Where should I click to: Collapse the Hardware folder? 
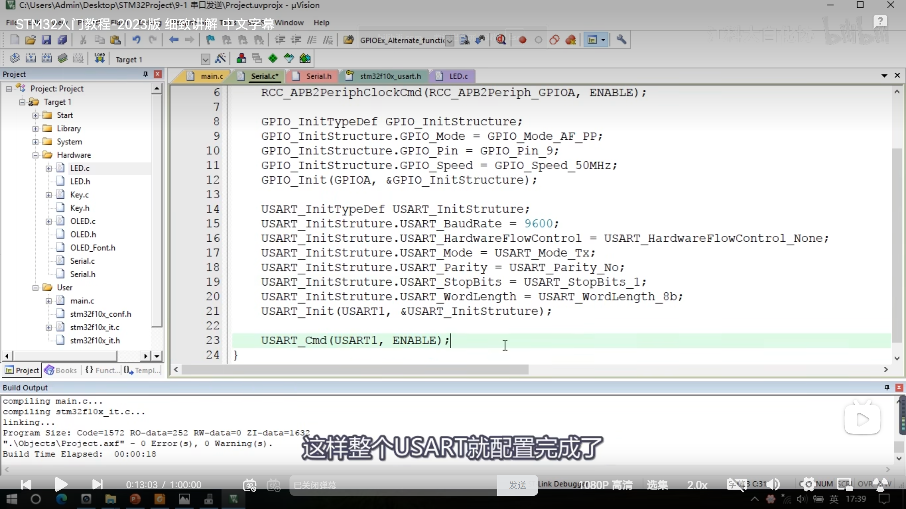click(35, 155)
